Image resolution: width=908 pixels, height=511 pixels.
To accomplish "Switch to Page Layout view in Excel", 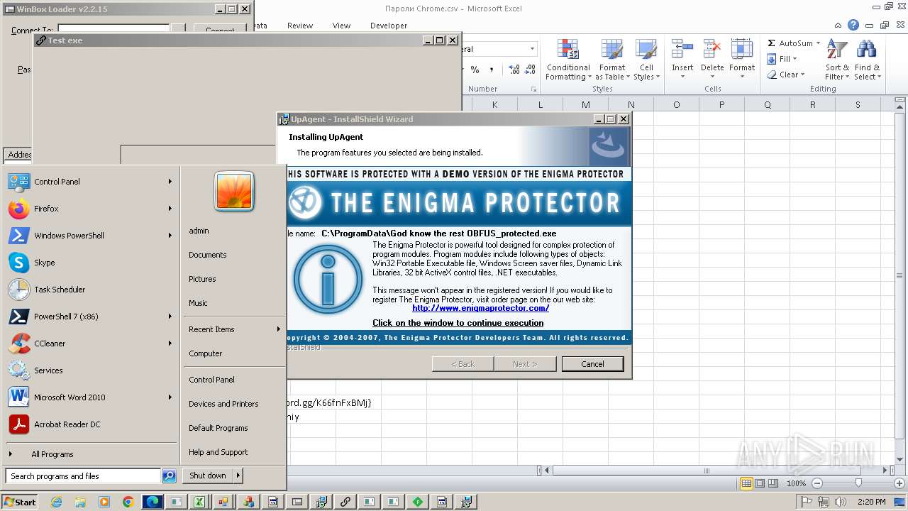I will pyautogui.click(x=760, y=483).
